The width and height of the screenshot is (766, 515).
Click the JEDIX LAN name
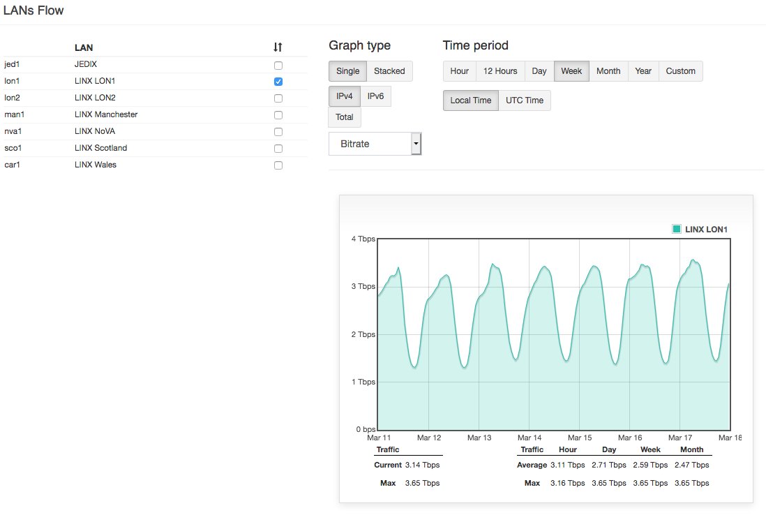pos(86,64)
